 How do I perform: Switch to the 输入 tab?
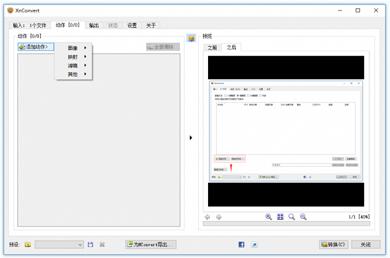click(30, 25)
